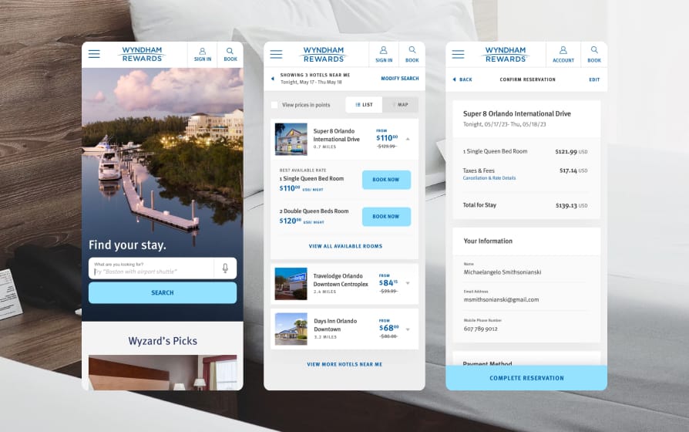This screenshot has width=689, height=432.
Task: Click the Find your stay search field
Action: tap(151, 268)
